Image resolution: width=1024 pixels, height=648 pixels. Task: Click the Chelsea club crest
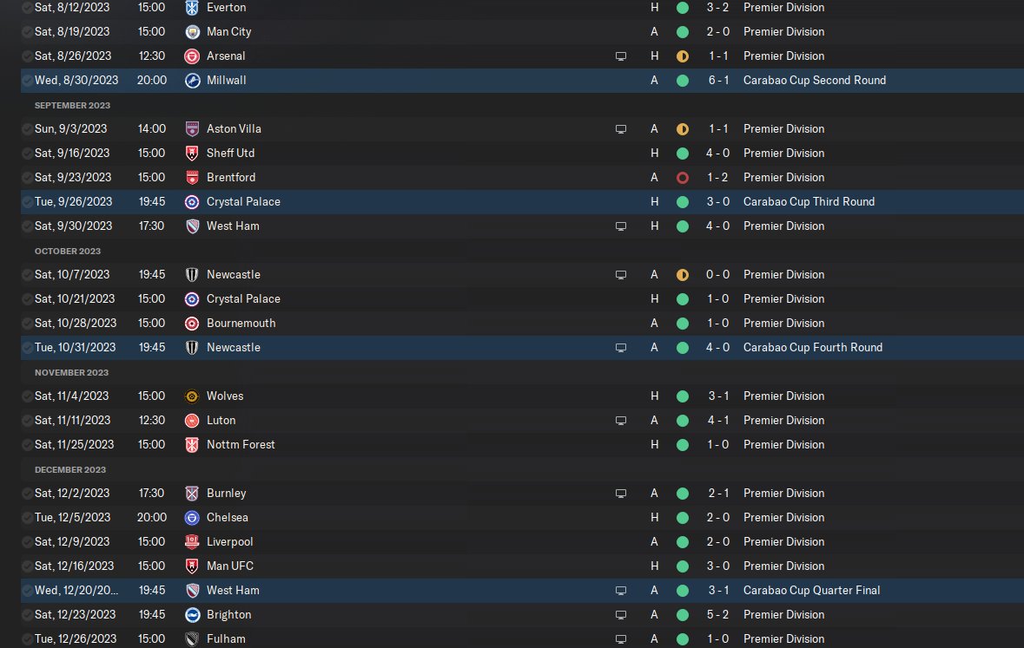click(x=192, y=517)
